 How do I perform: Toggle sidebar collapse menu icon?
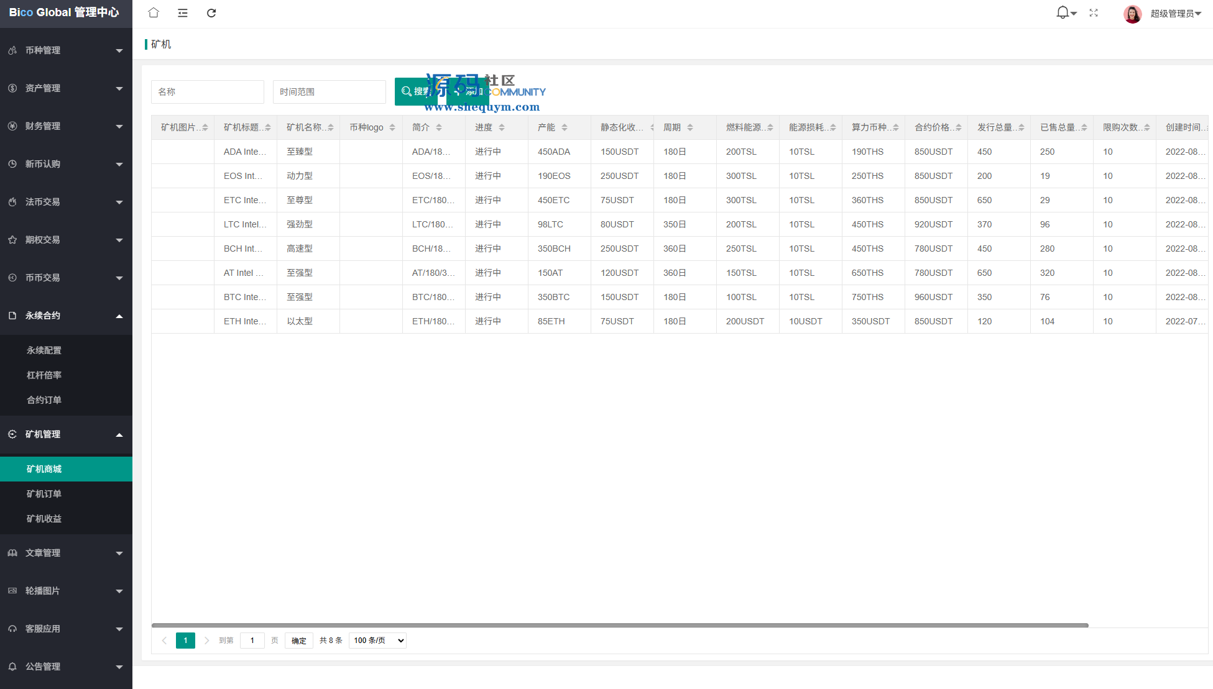tap(183, 13)
